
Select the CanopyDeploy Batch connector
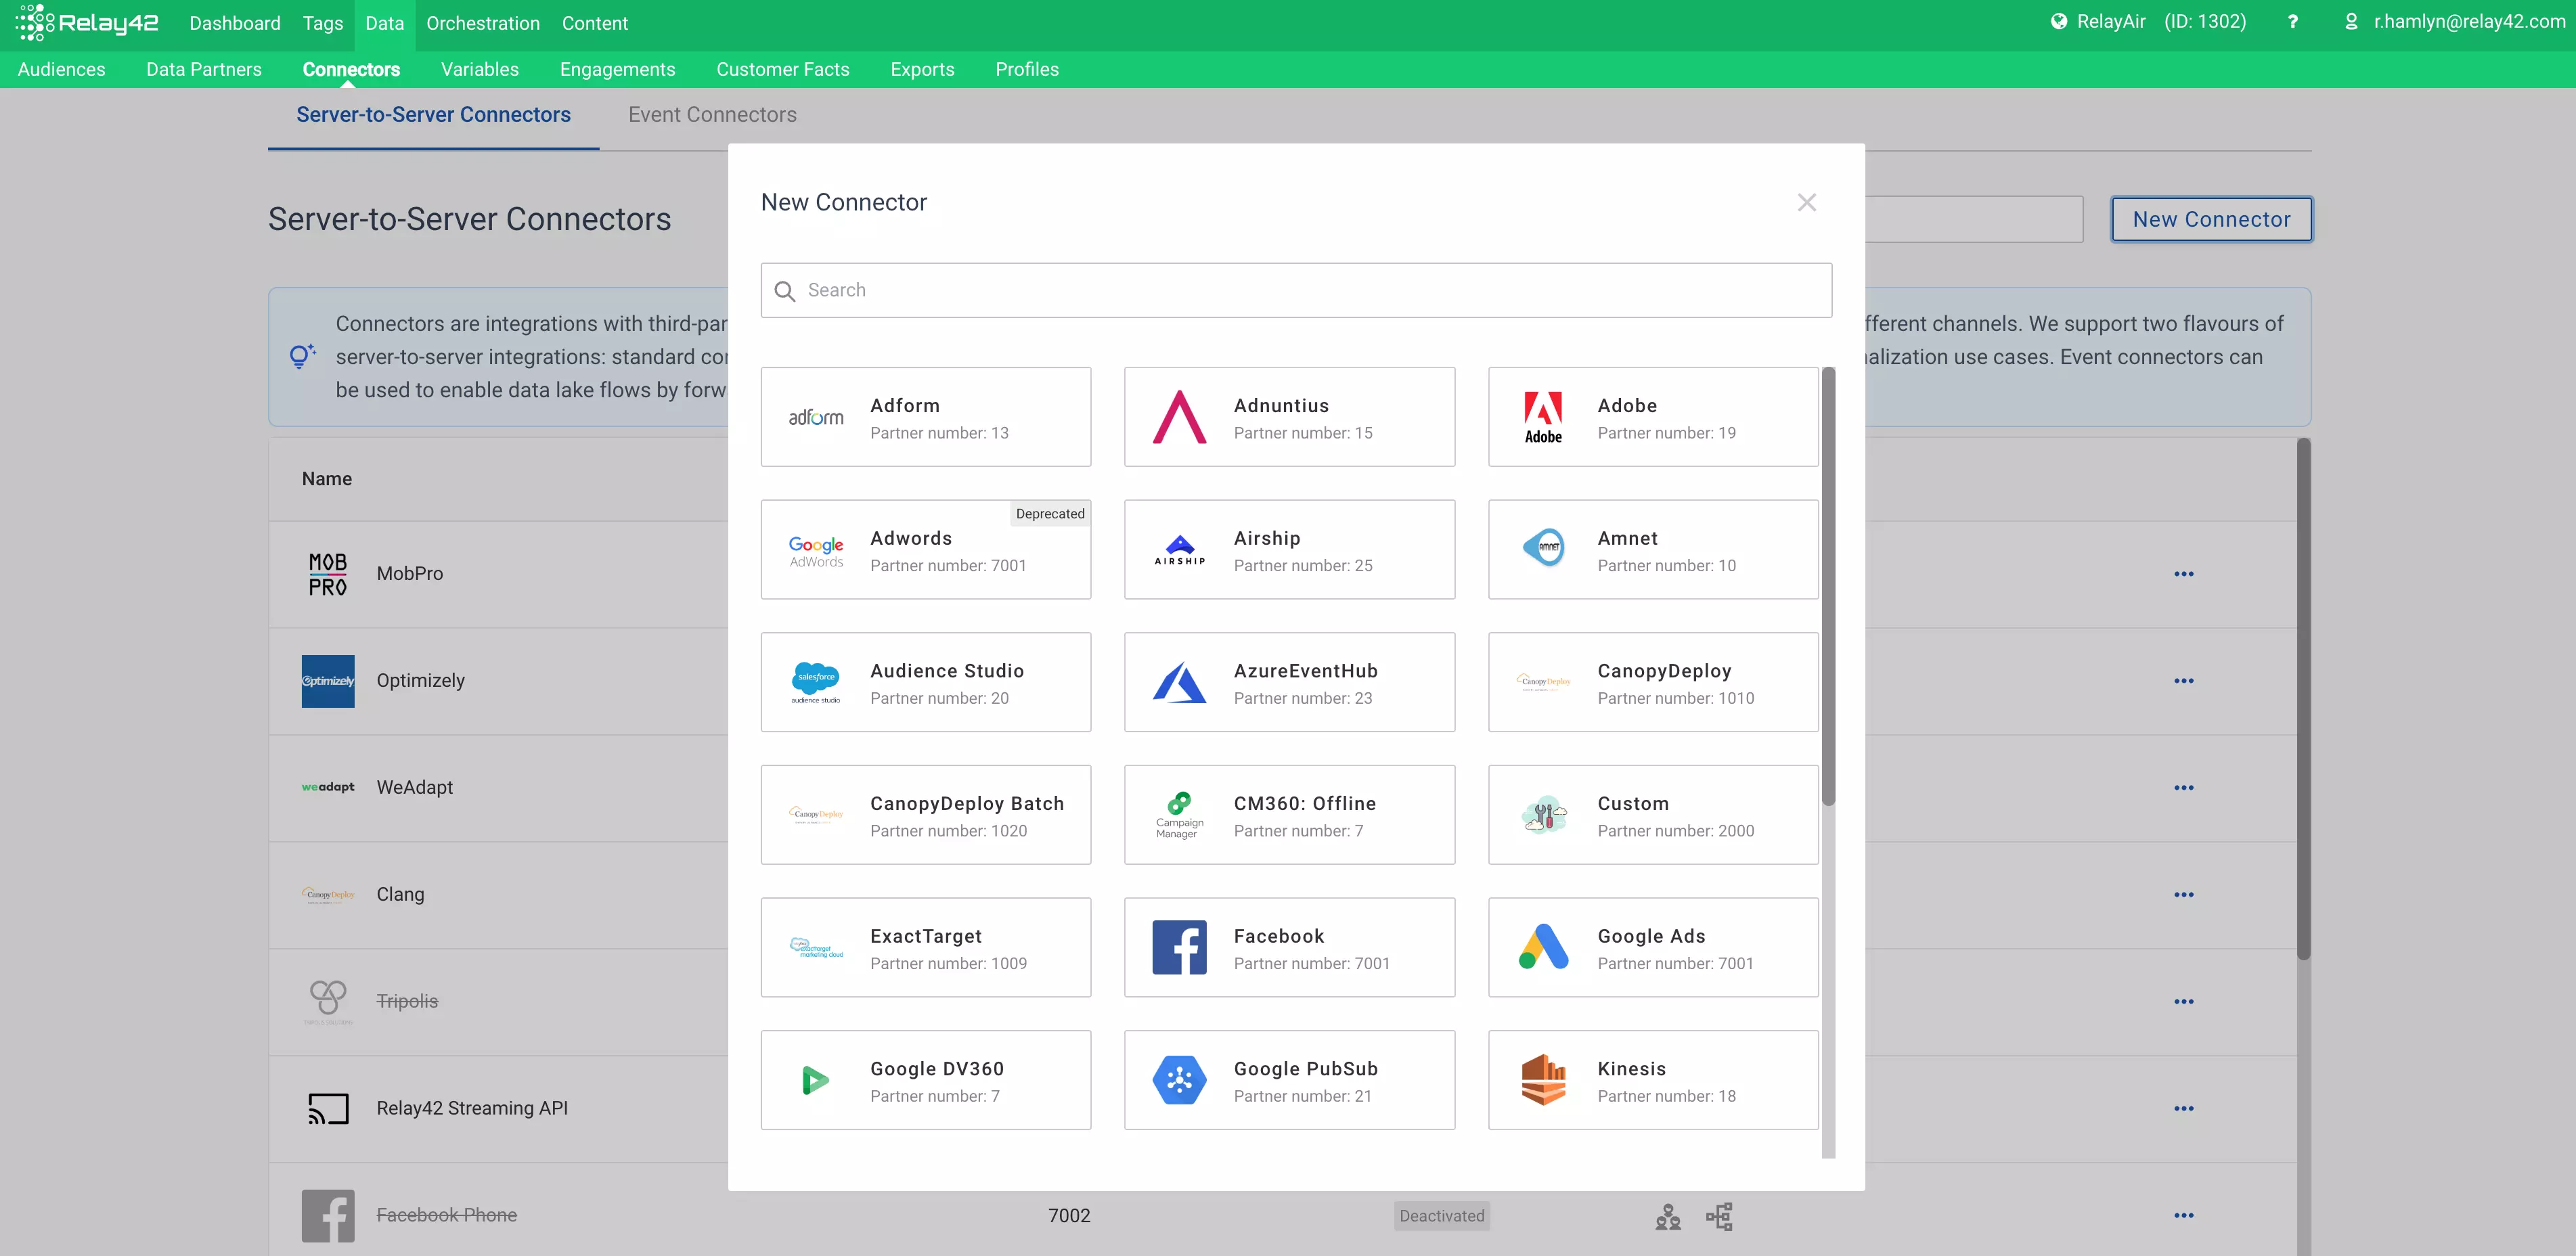(925, 815)
